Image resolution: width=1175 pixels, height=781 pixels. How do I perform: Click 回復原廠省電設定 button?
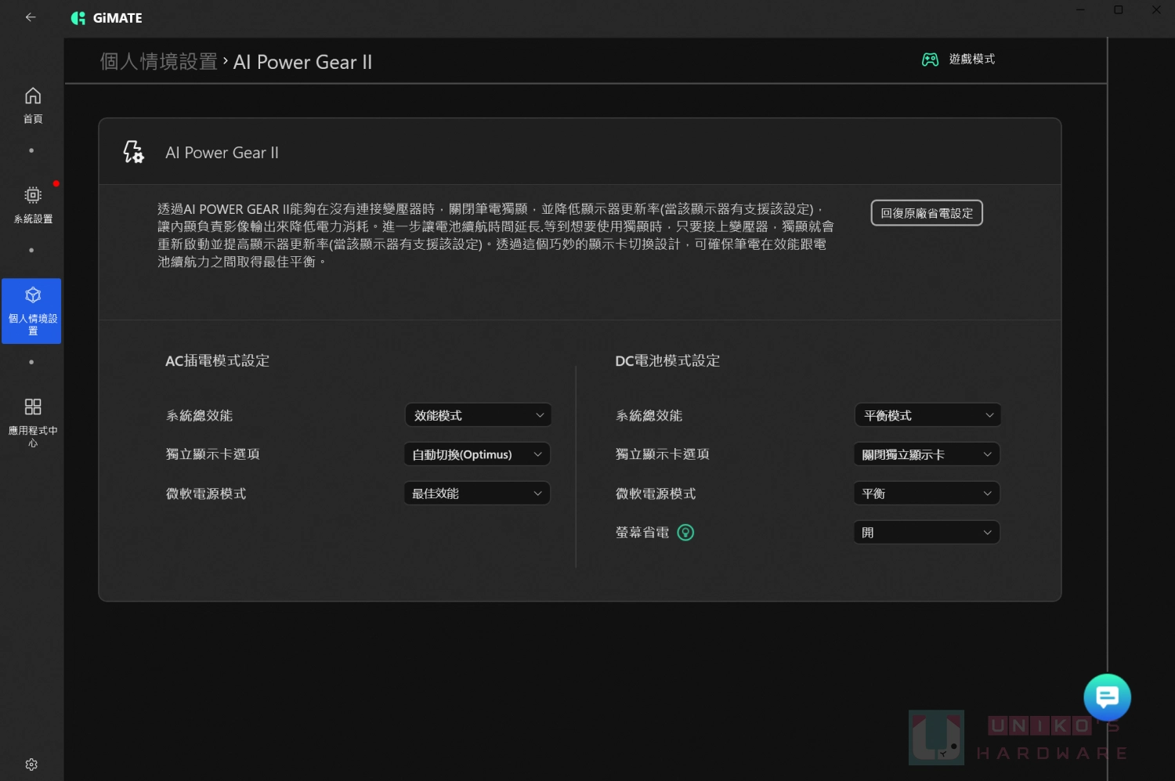point(927,213)
